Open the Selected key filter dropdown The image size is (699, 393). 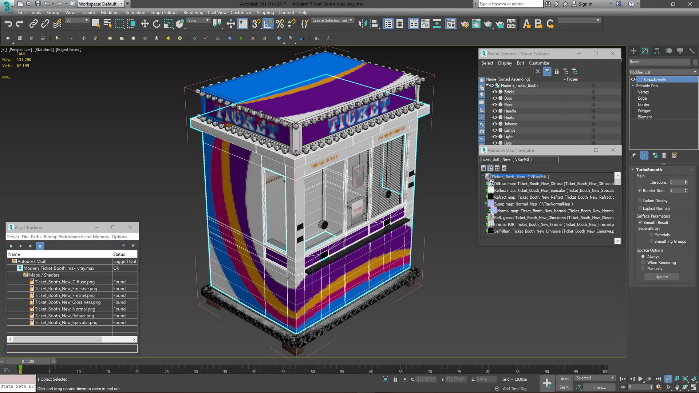pyautogui.click(x=595, y=378)
